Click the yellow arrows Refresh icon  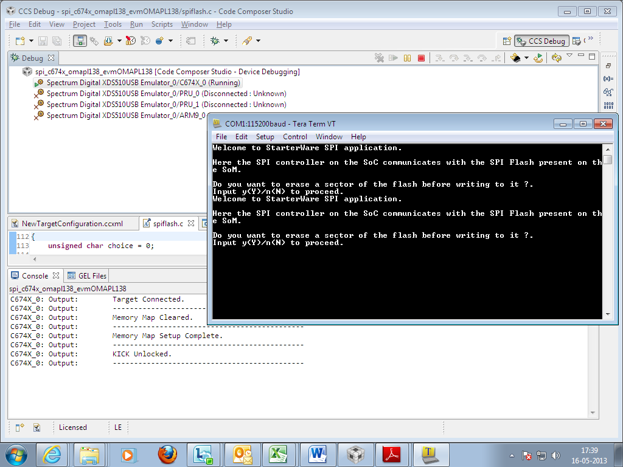556,58
